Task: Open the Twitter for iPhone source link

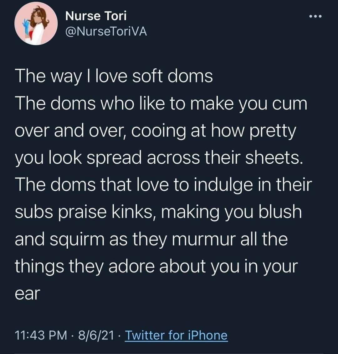Action: click(176, 336)
